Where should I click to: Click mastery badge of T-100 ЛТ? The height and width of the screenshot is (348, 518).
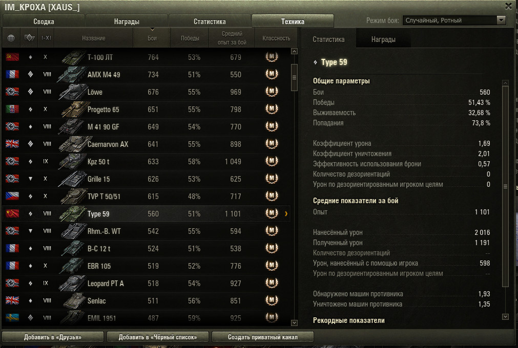[x=272, y=57]
